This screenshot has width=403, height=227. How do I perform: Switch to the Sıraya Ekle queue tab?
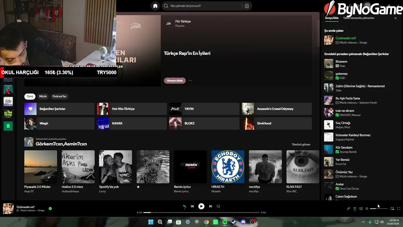click(x=332, y=18)
